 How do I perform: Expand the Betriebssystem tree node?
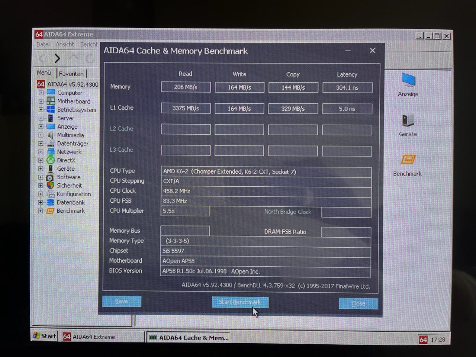41,110
